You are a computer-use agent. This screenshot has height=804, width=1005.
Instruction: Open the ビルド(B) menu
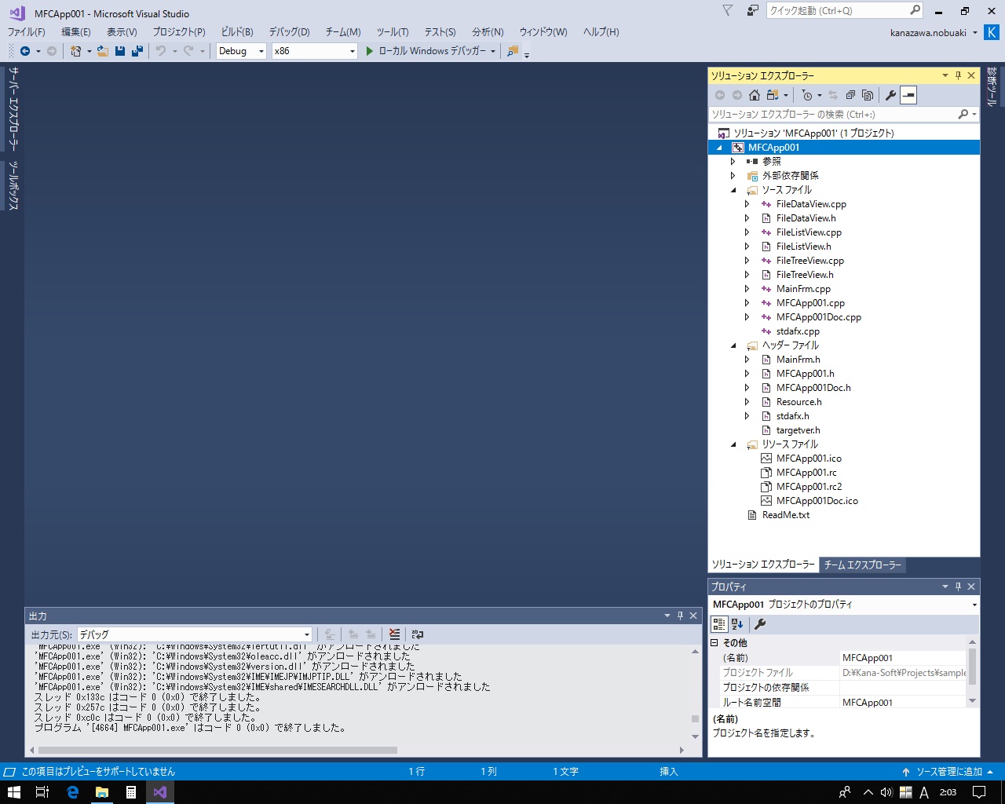[x=236, y=32]
